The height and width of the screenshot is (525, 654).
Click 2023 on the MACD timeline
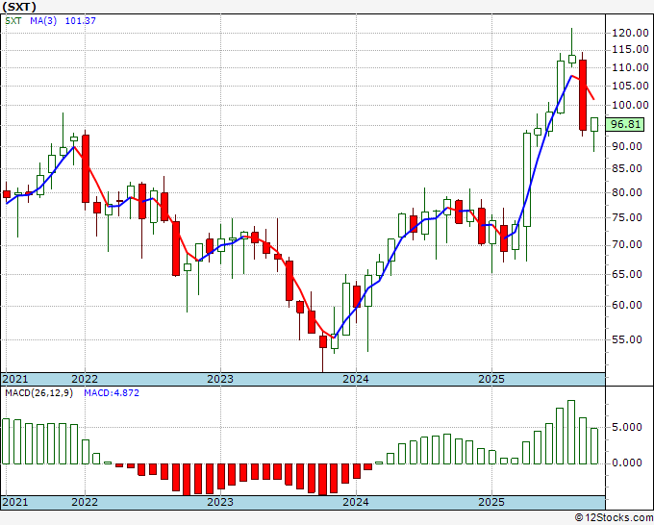point(220,502)
